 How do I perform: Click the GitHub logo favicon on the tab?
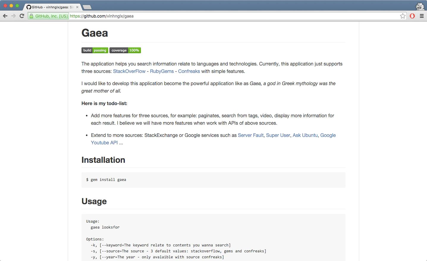(x=28, y=7)
